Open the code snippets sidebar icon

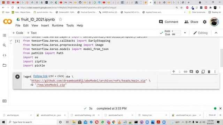[5, 55]
